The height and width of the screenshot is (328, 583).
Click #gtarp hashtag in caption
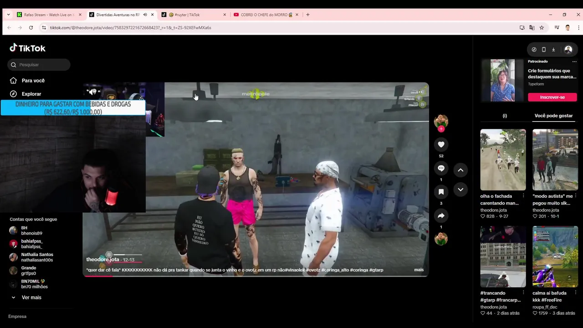pyautogui.click(x=376, y=270)
